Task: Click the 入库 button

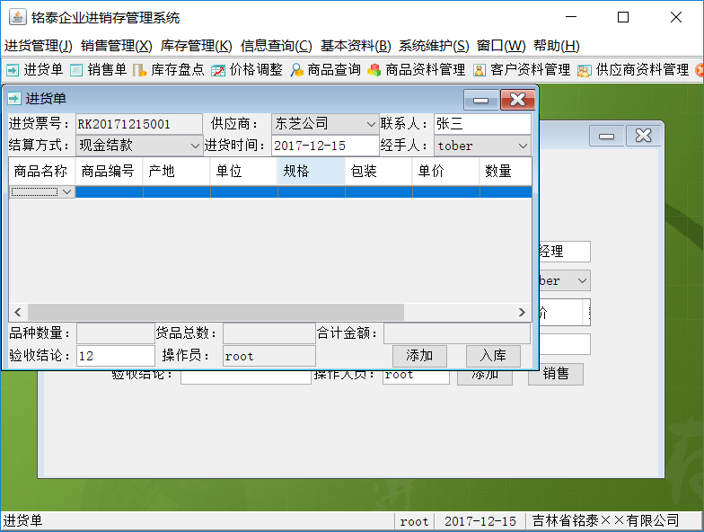Action: point(493,356)
